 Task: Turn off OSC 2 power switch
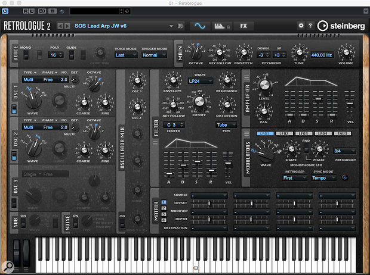pos(14,156)
